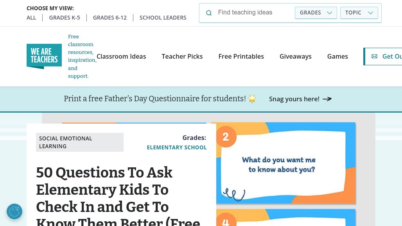Open the Giveaways page

(295, 56)
